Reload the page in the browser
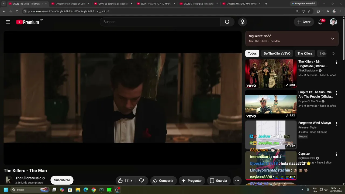345x194 pixels. coord(17,11)
